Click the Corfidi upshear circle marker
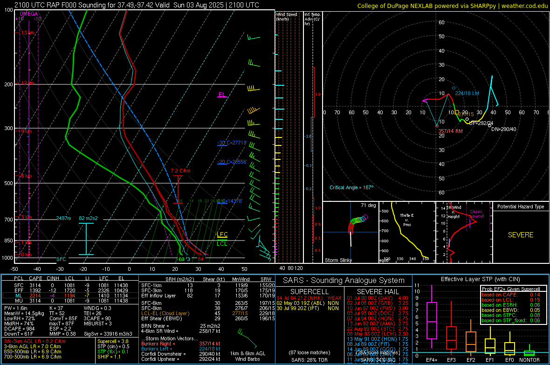This screenshot has height=365, width=550. (x=467, y=119)
